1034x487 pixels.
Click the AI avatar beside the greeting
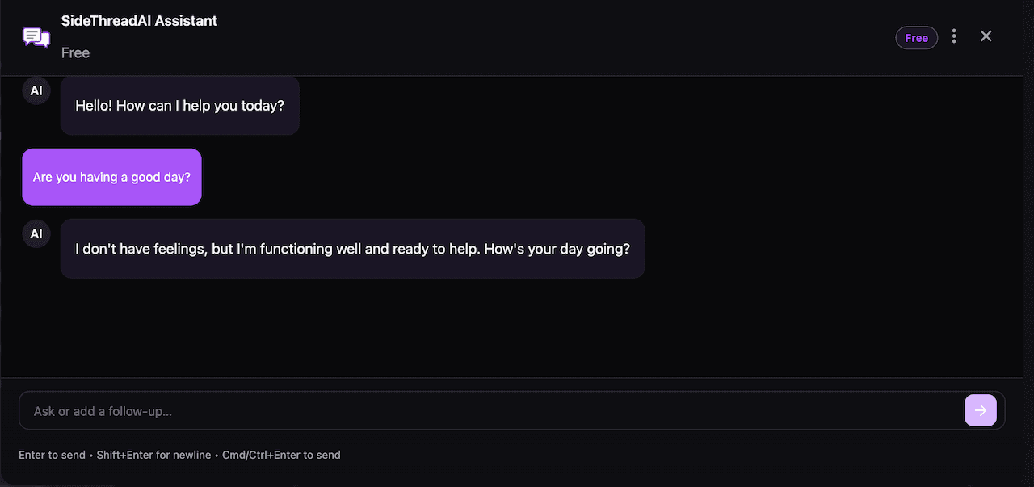tap(36, 90)
